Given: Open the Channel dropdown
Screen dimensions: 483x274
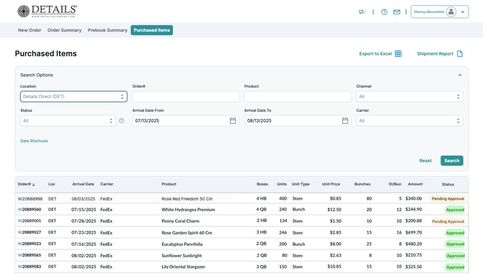Looking at the screenshot, I should [x=409, y=97].
